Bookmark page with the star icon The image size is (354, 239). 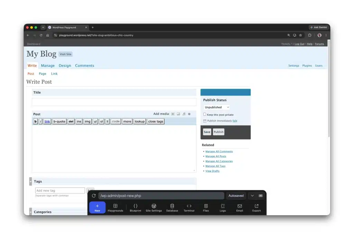click(x=300, y=35)
